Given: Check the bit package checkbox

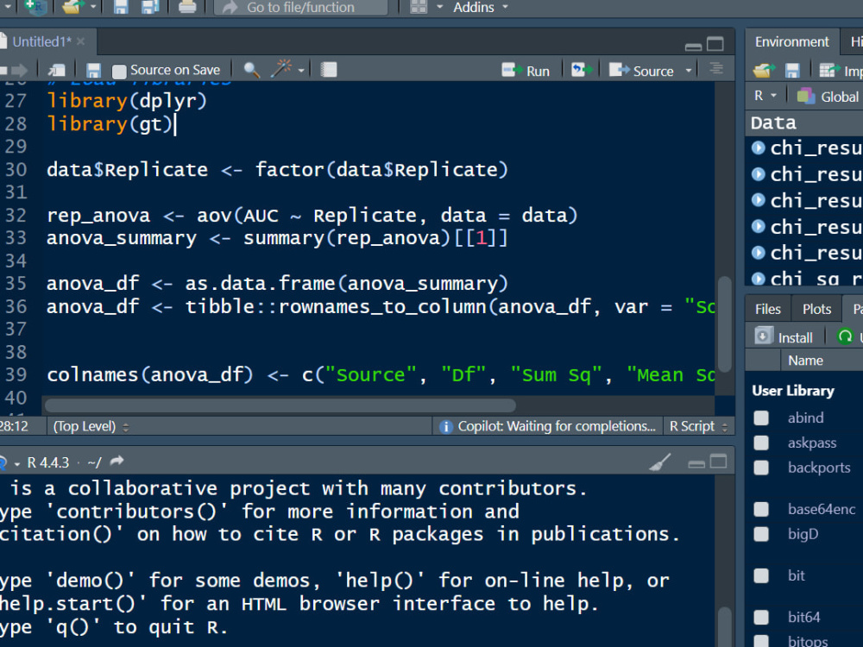Looking at the screenshot, I should (x=761, y=576).
